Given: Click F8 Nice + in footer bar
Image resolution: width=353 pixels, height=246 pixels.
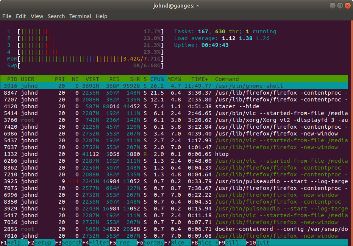Looking at the screenshot, I should click(x=205, y=243).
